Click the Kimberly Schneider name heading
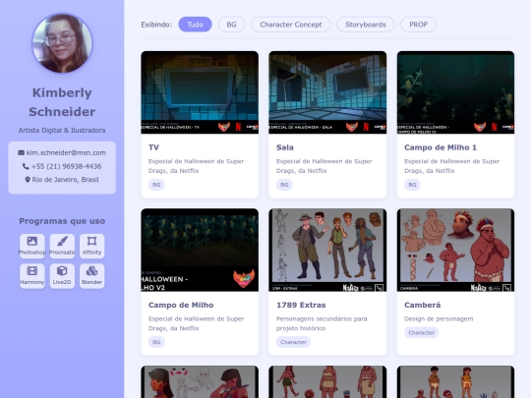 62,102
